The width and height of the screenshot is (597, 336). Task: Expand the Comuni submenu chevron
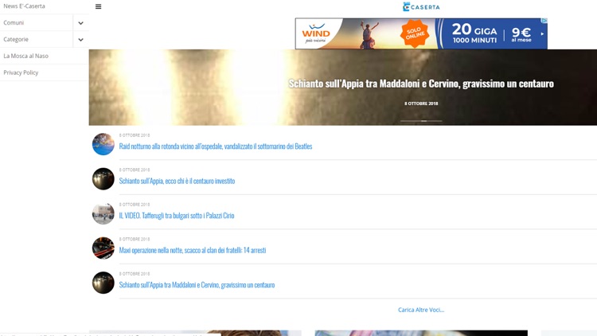pos(80,23)
